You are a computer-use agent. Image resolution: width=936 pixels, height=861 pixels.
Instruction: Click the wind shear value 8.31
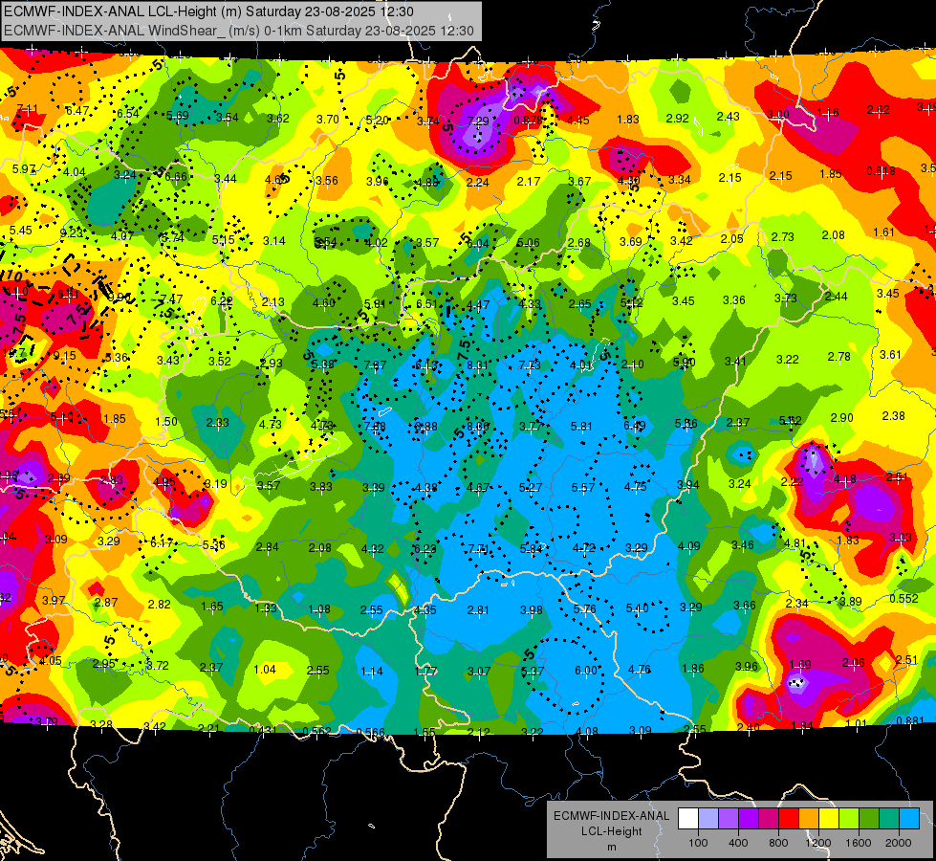coord(477,365)
